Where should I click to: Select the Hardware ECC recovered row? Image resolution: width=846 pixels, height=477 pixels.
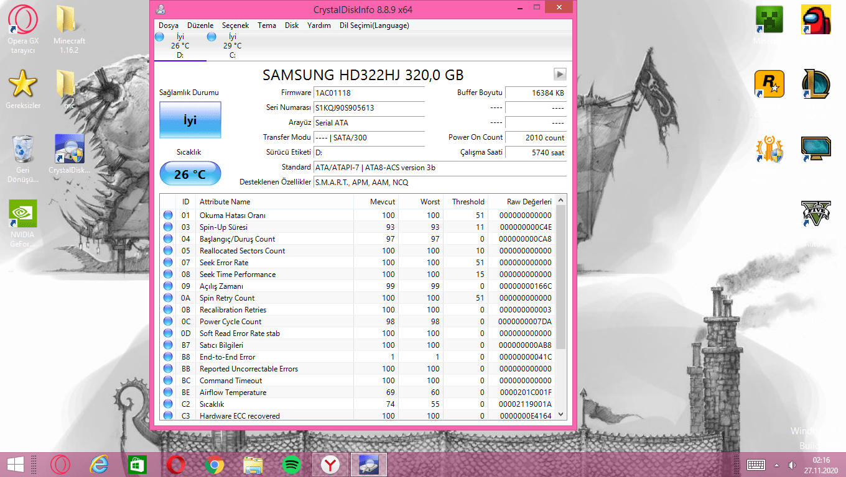(x=357, y=416)
